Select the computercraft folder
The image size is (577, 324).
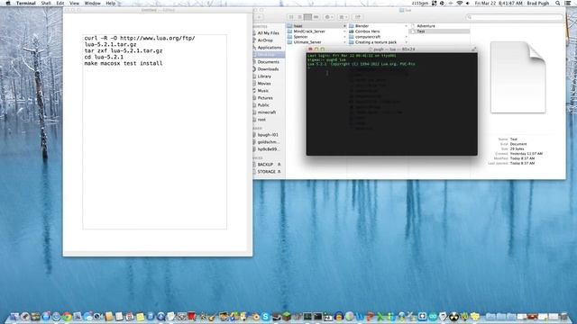pyautogui.click(x=367, y=37)
